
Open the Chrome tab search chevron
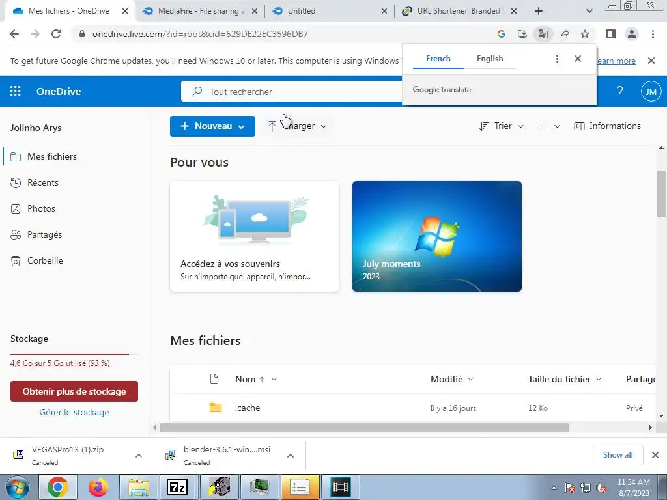pos(589,11)
